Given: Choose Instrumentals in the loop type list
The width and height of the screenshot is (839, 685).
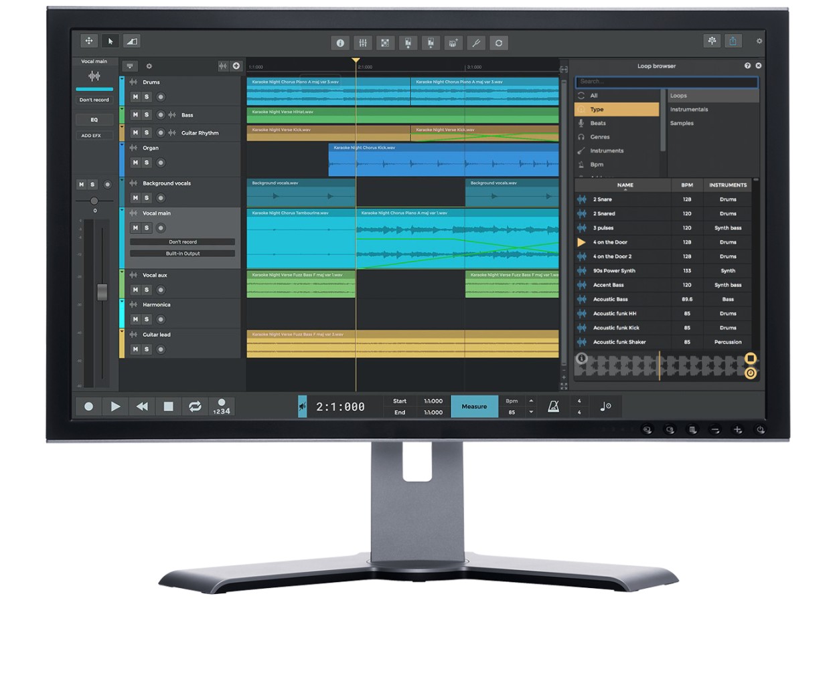Looking at the screenshot, I should coord(689,110).
